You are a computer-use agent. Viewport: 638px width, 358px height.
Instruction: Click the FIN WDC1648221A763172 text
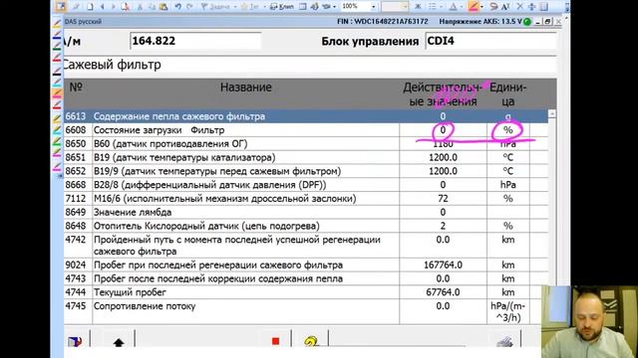pos(383,22)
